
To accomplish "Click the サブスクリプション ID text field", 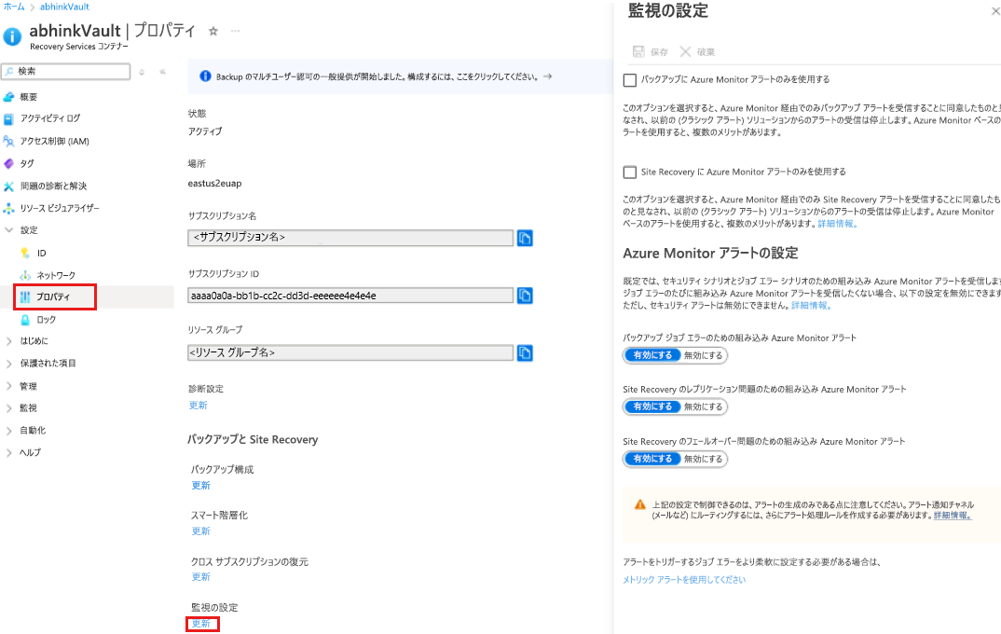I will coord(350,296).
